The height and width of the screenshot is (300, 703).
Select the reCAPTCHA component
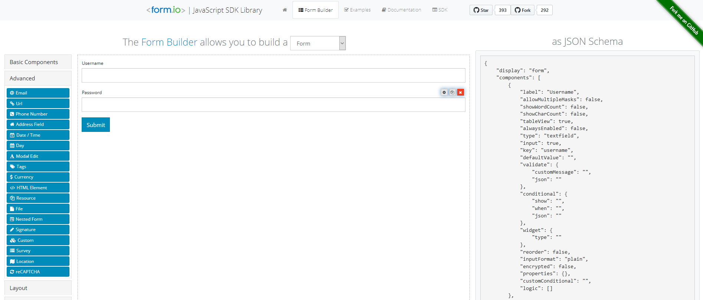(38, 272)
